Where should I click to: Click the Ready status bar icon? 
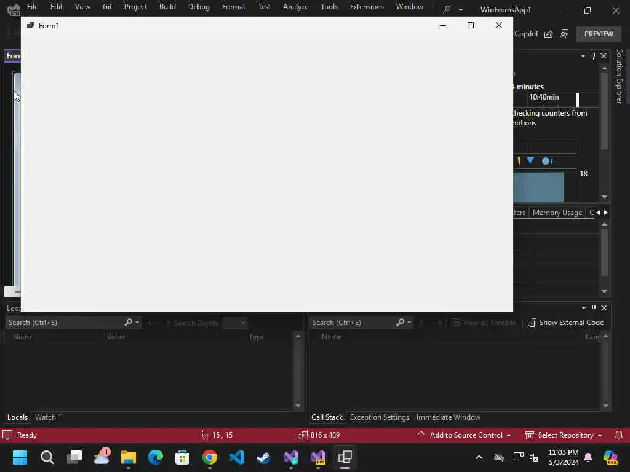tap(7, 435)
